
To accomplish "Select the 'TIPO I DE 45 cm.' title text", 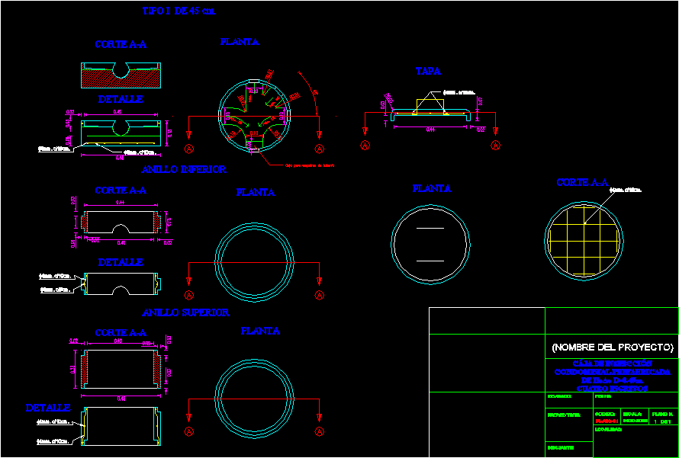I will click(x=179, y=11).
